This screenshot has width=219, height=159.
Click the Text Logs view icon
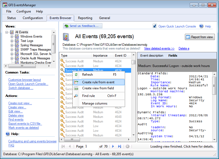pyautogui.click(x=17, y=41)
